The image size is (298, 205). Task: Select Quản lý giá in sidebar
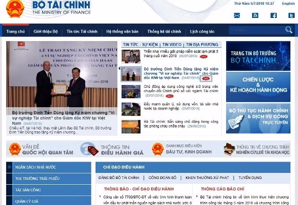click(49, 201)
